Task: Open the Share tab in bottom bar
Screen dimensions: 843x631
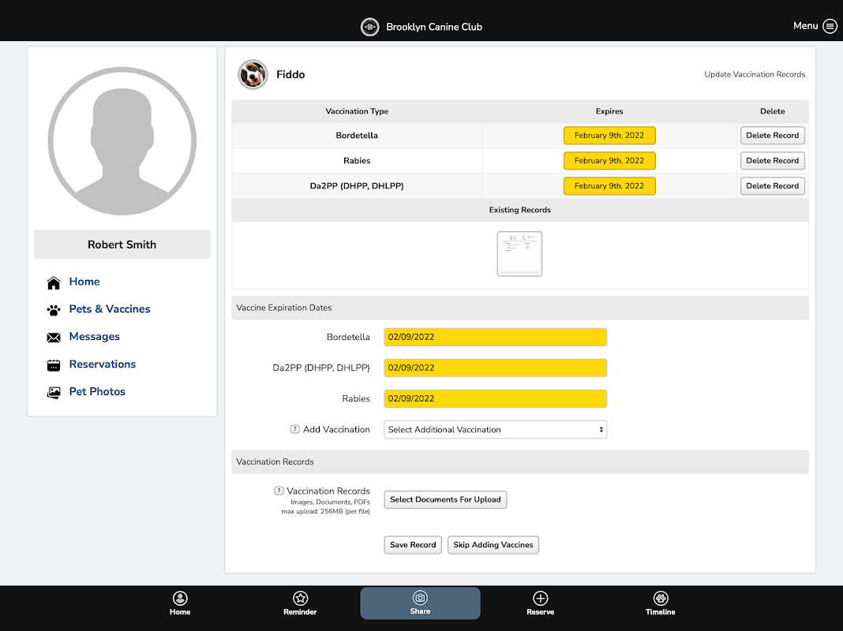Action: tap(421, 603)
